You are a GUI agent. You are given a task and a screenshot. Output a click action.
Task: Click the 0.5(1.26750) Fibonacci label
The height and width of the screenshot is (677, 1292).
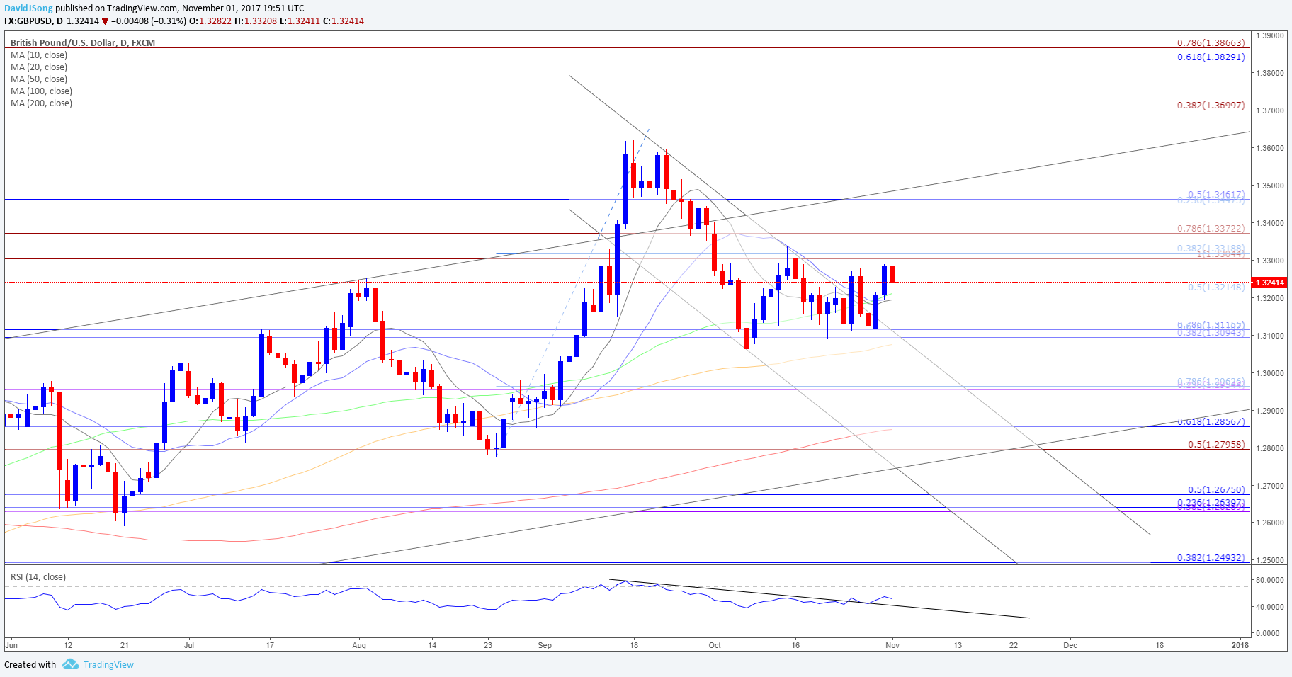1216,490
